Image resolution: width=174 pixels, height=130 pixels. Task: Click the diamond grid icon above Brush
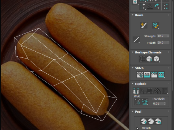(x=150, y=6)
